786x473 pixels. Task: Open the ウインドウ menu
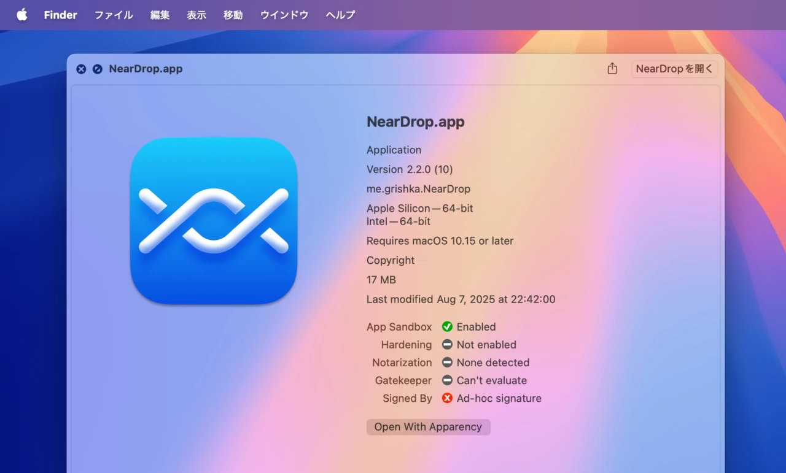[284, 15]
